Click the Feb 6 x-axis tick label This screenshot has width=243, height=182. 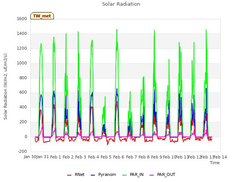pyautogui.click(x=119, y=157)
